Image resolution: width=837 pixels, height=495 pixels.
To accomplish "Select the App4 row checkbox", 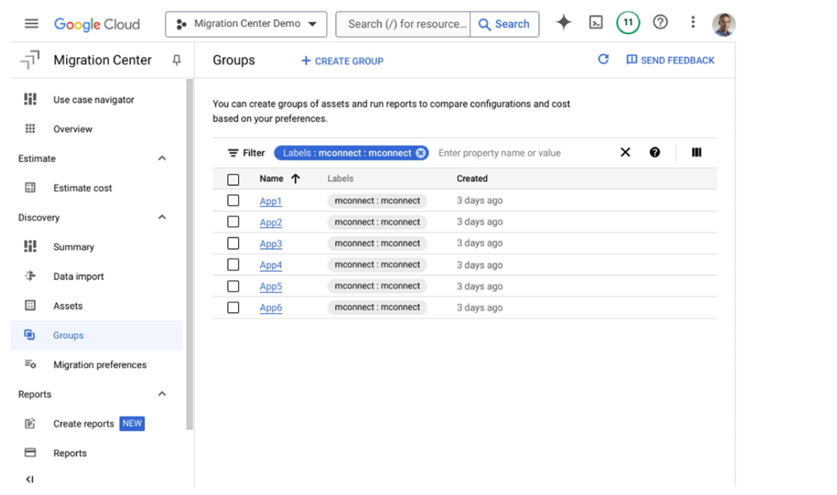I will [x=233, y=265].
